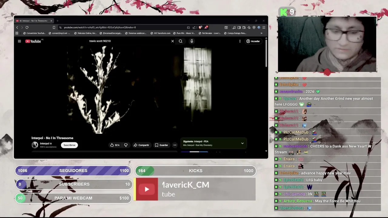
Task: Share the video via Compartir
Action: (x=141, y=145)
